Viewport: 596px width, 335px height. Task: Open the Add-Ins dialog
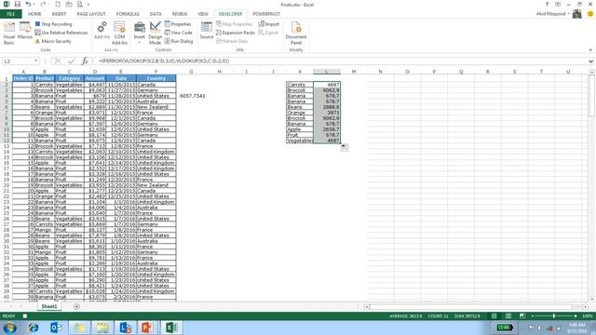[x=102, y=31]
